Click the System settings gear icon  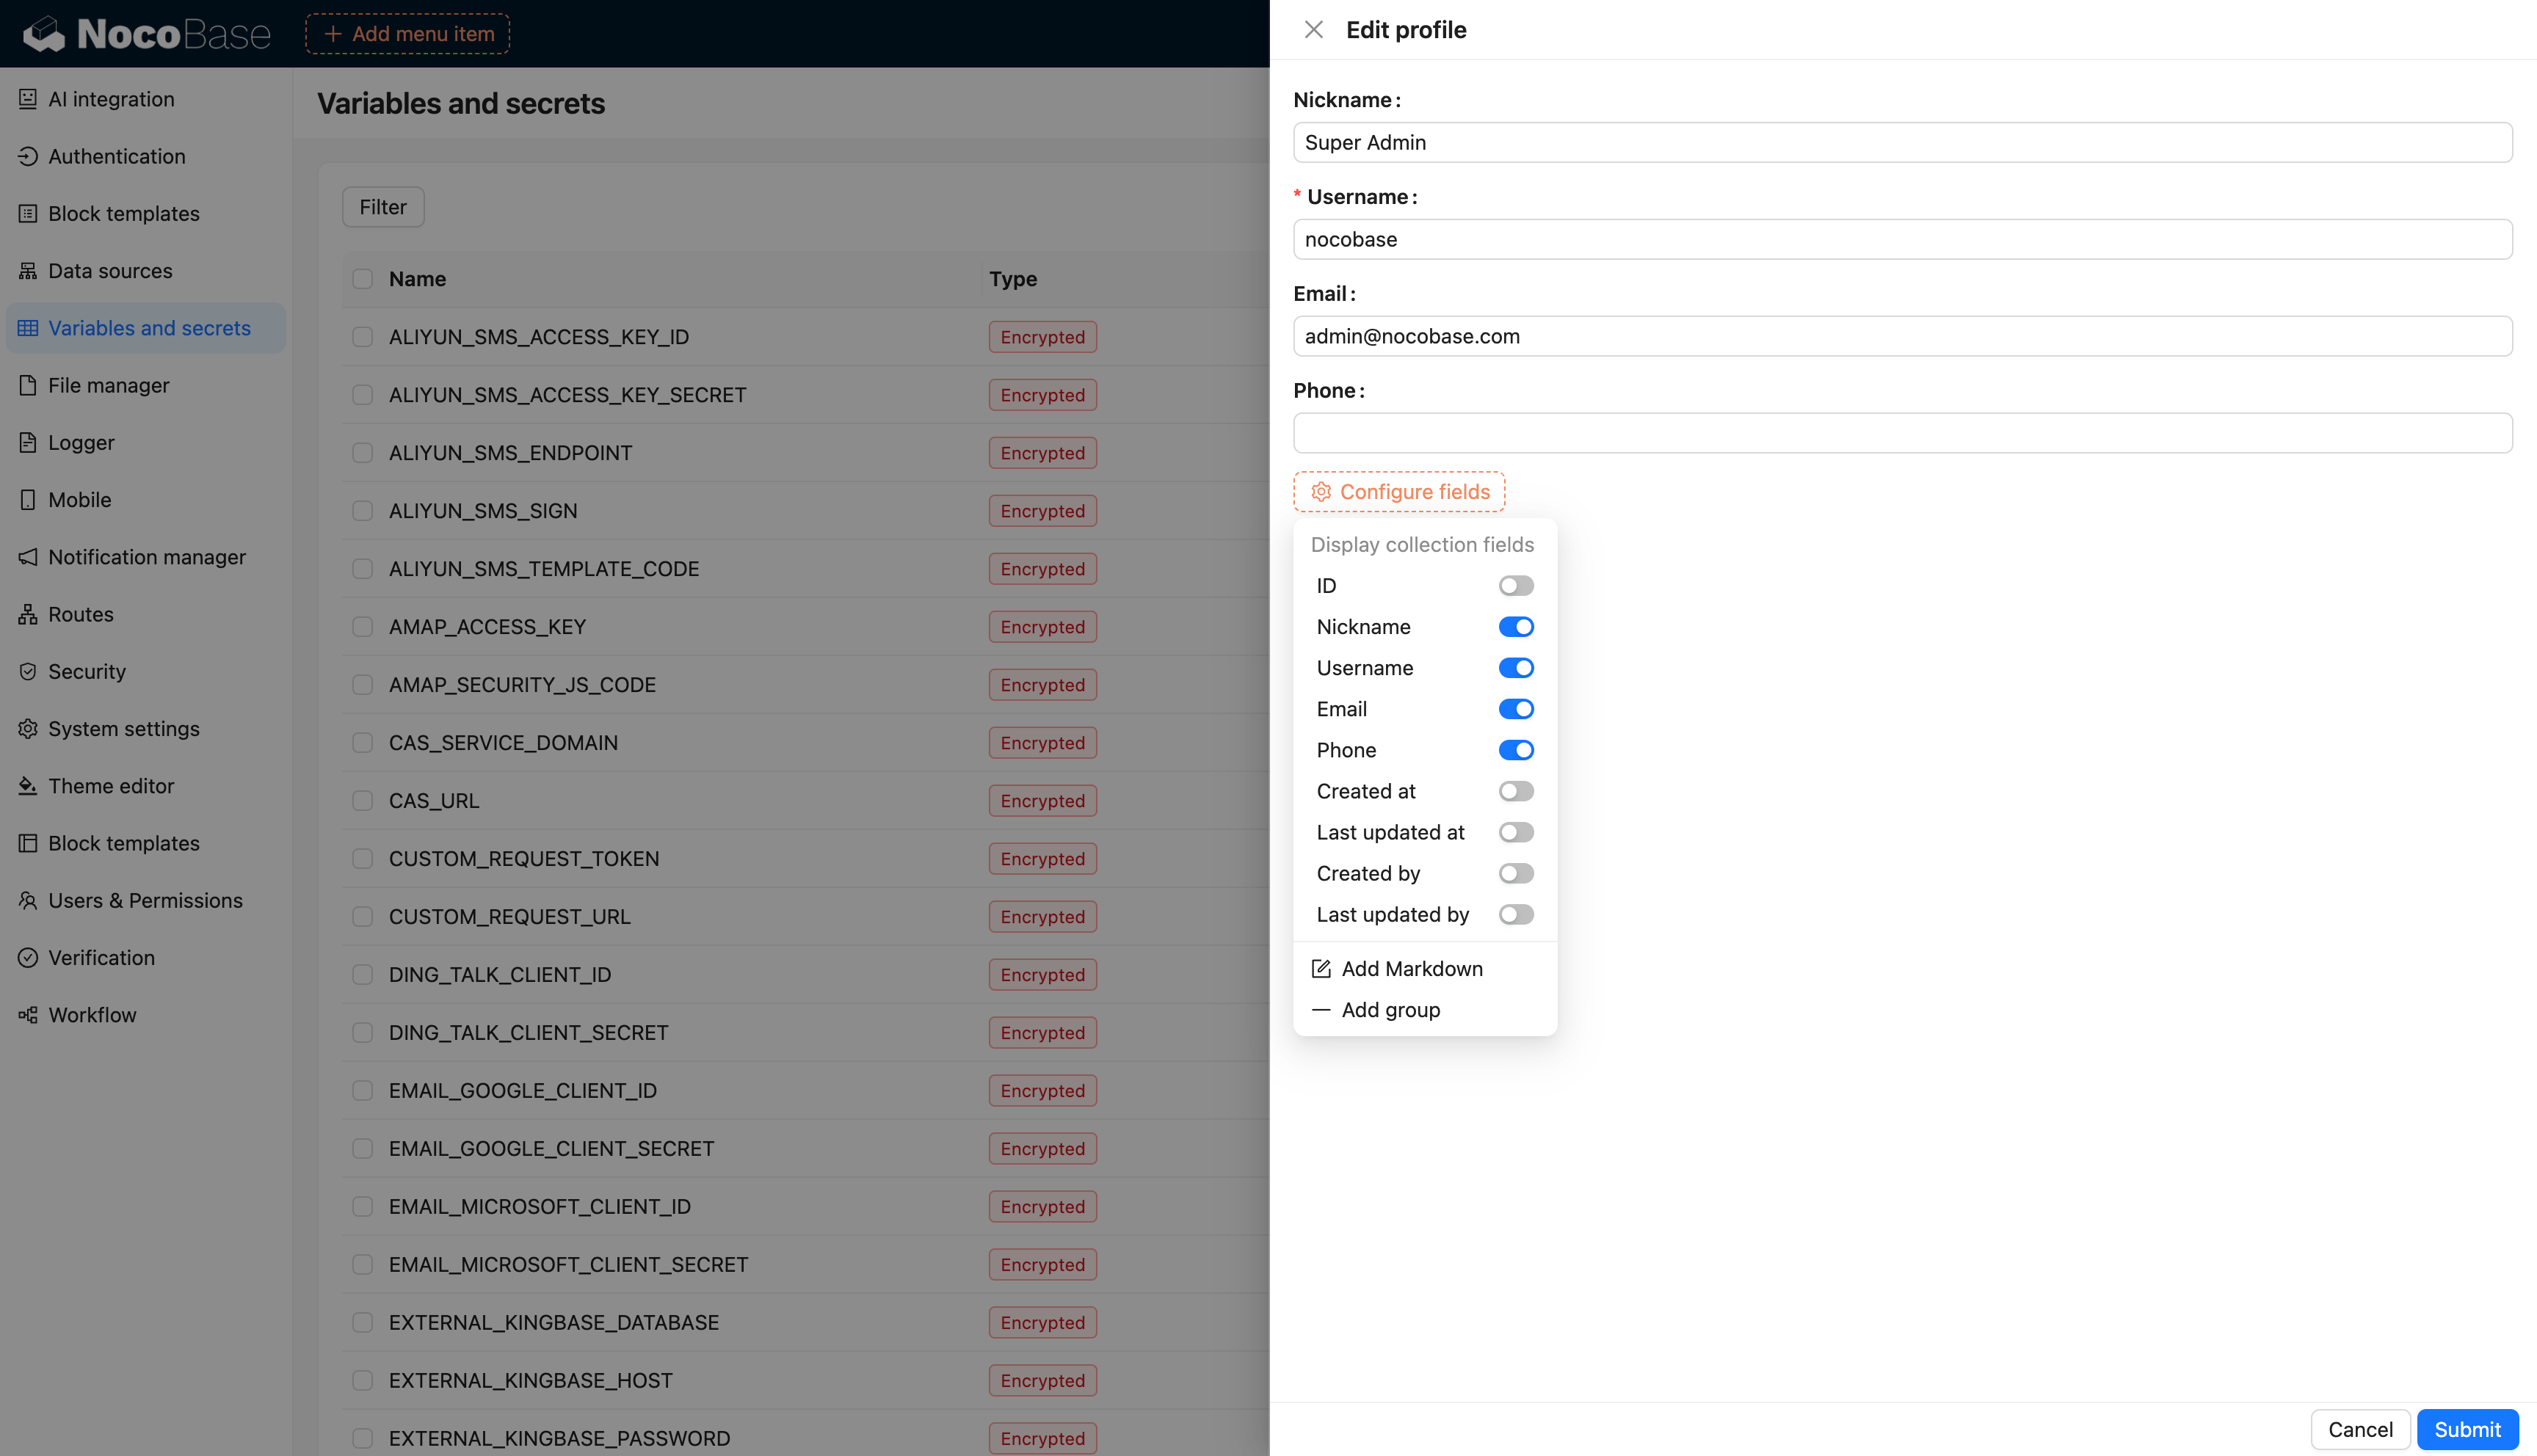(28, 729)
